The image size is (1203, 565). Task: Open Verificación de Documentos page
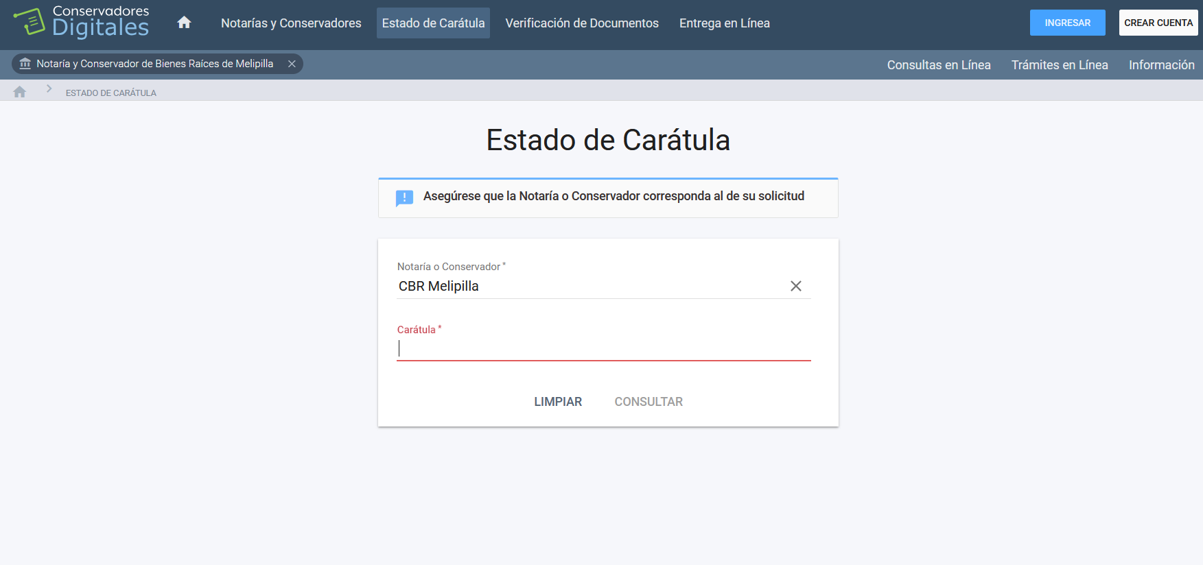coord(582,23)
